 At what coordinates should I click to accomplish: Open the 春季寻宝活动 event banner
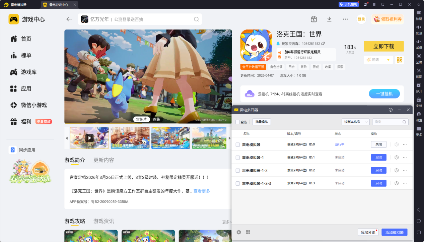click(x=30, y=171)
